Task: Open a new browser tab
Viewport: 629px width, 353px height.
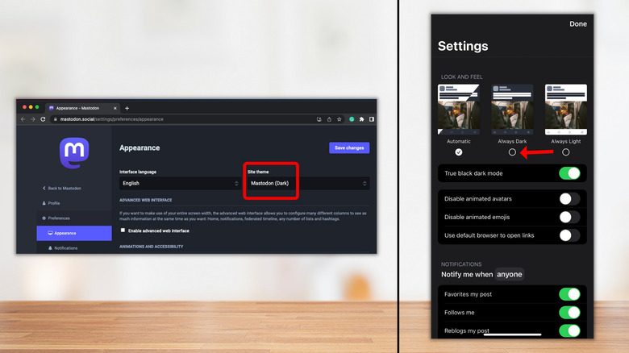Action: point(127,108)
